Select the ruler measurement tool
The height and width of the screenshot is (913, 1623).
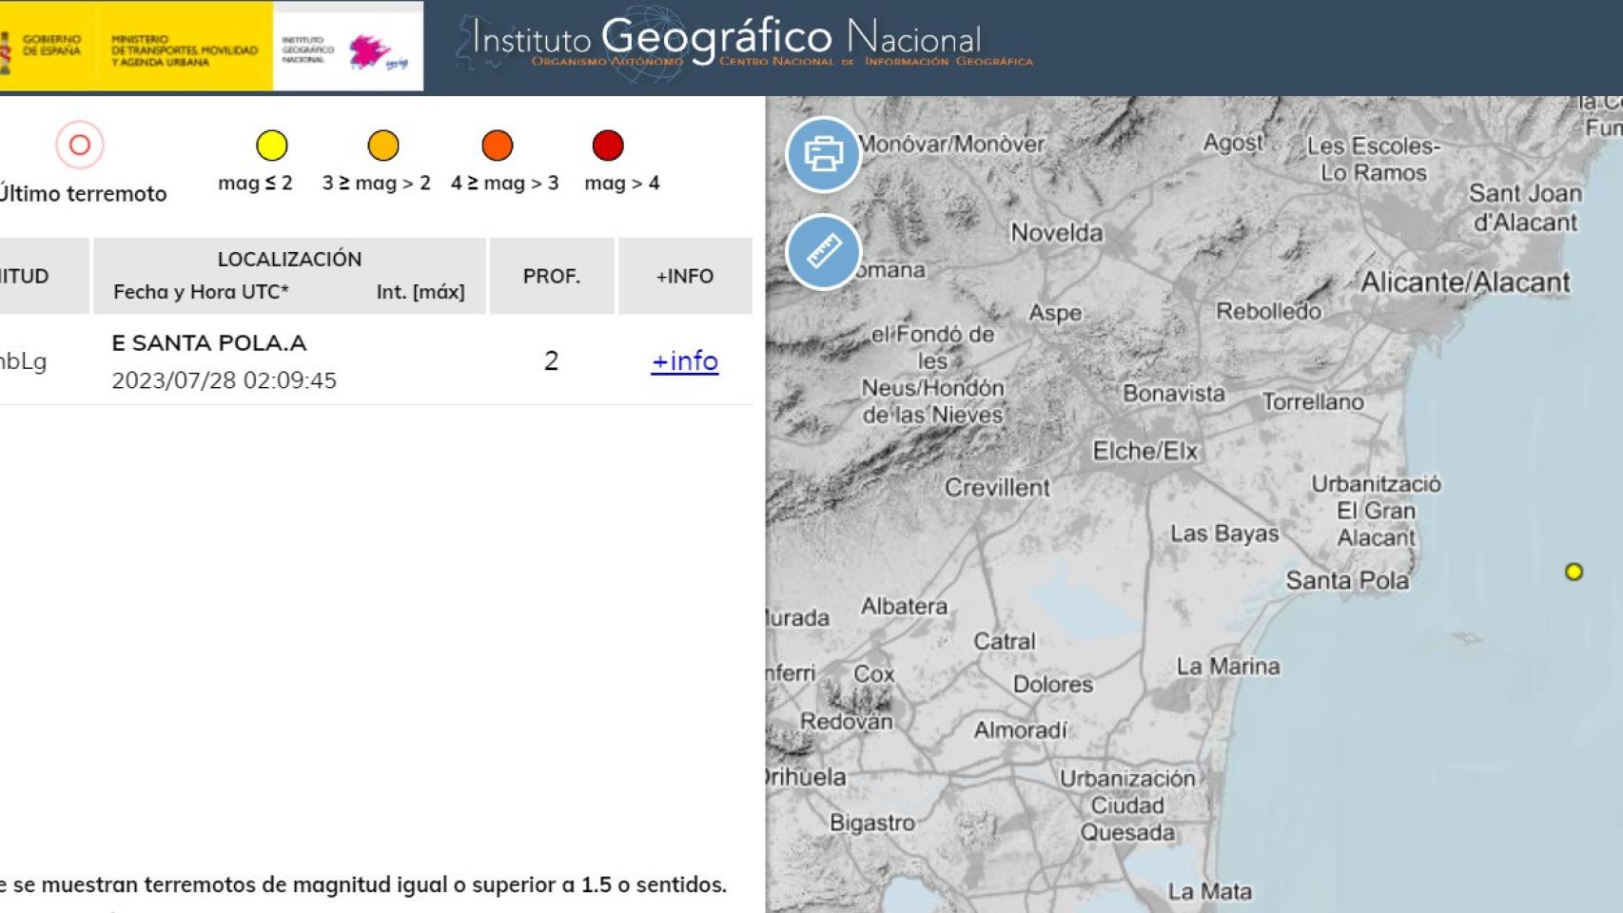[x=823, y=252]
